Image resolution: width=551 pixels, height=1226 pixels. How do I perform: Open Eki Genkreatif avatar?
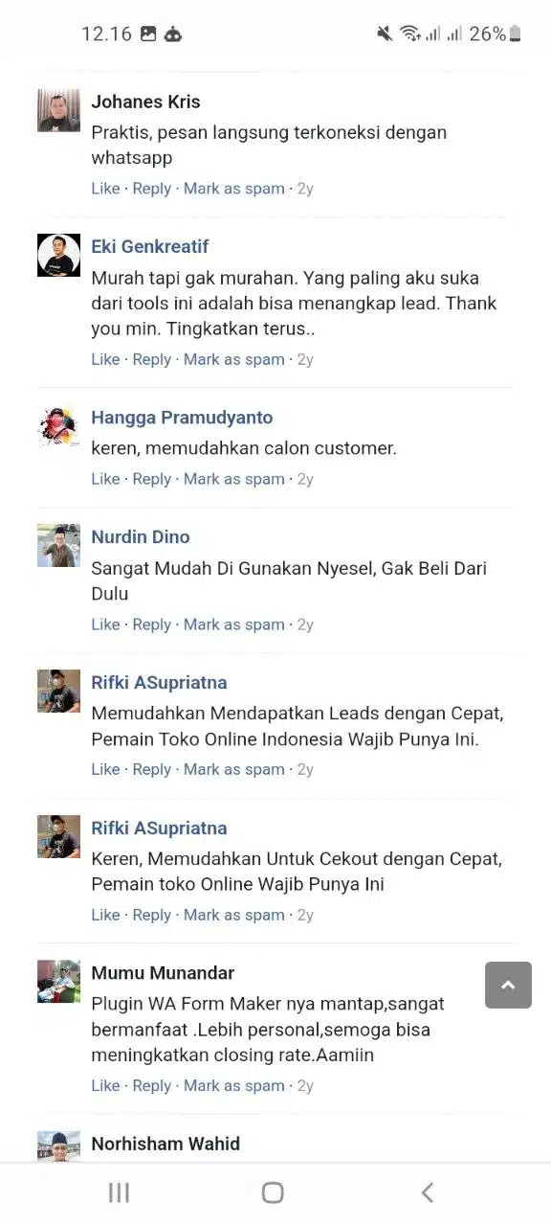click(58, 255)
